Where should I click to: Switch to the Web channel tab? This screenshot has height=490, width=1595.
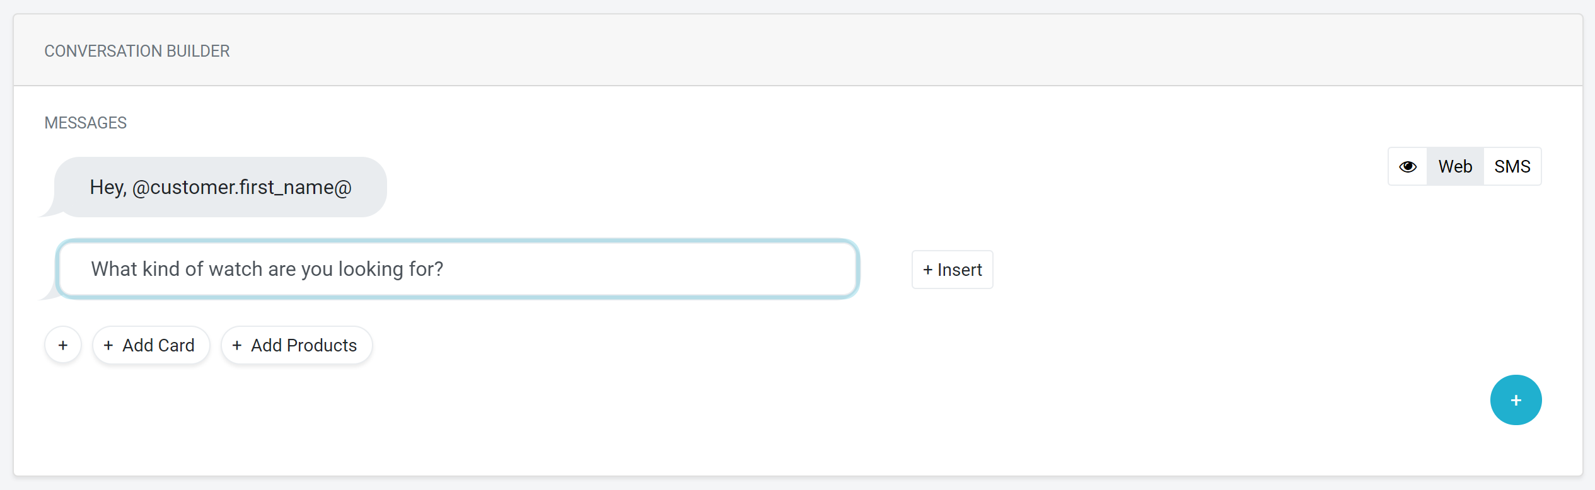(x=1455, y=167)
